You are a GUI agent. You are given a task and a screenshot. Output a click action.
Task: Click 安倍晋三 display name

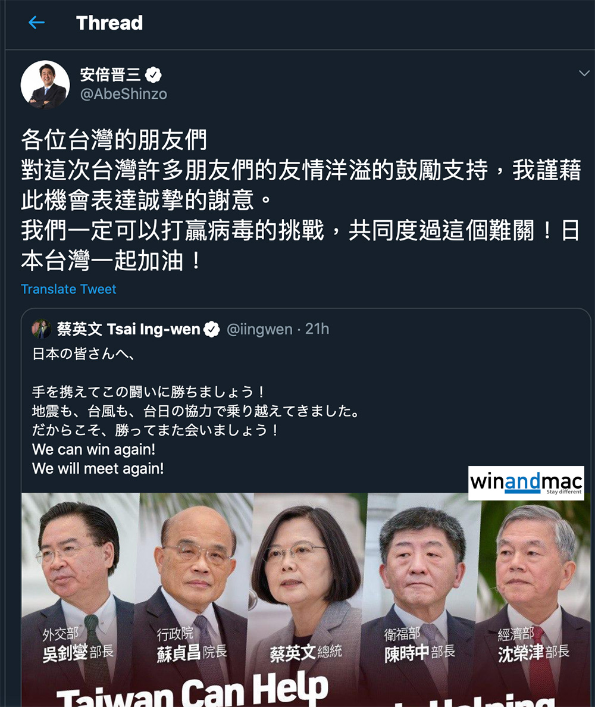click(x=111, y=75)
